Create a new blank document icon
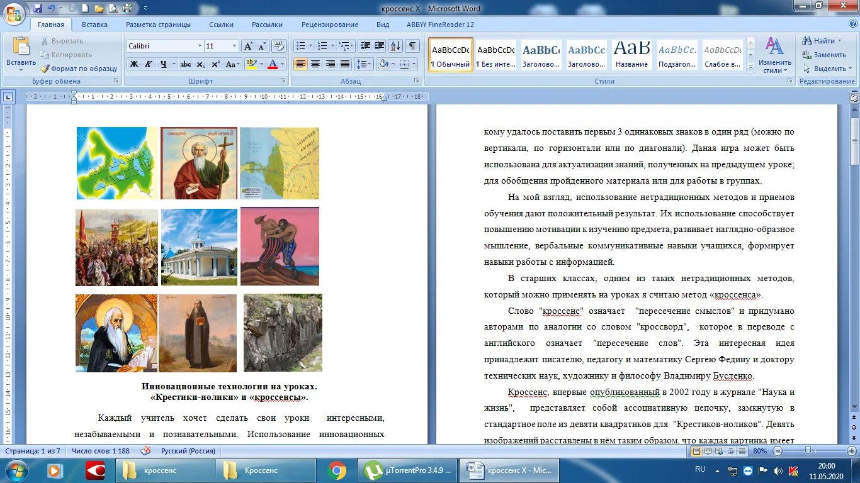Viewport: 860px width, 483px height. point(87,8)
